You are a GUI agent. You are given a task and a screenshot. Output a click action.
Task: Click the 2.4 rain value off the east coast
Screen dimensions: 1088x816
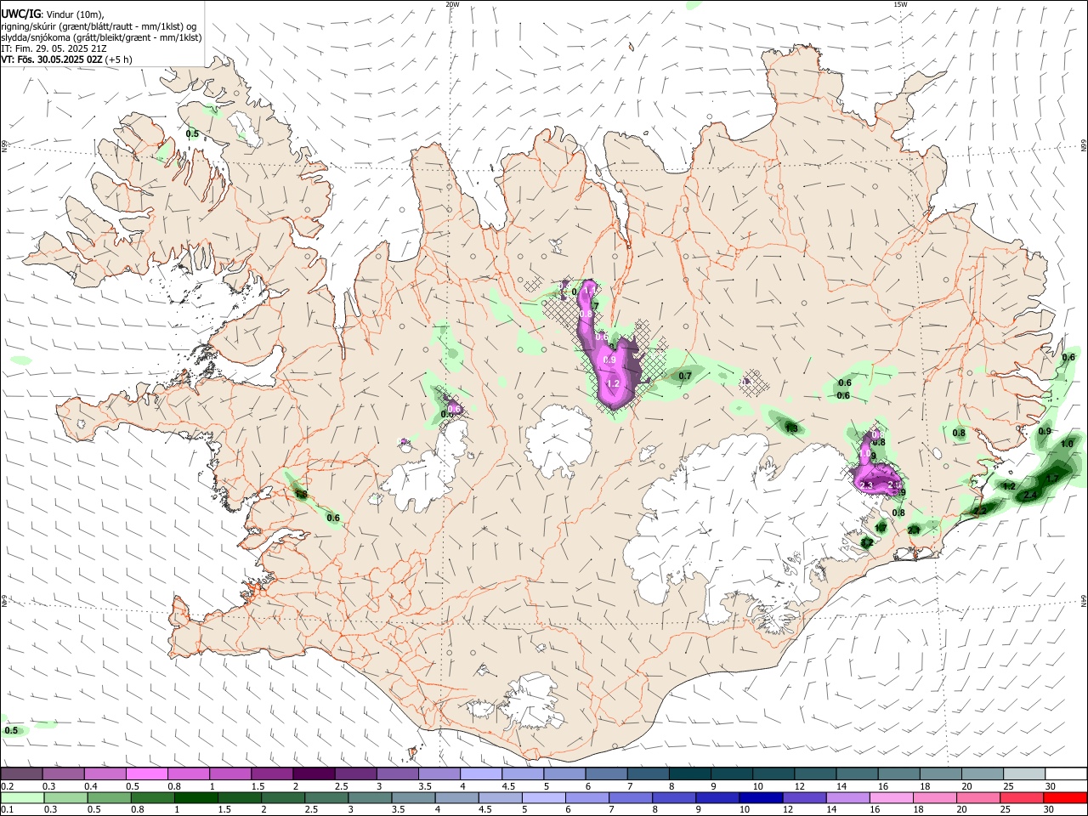point(1030,495)
